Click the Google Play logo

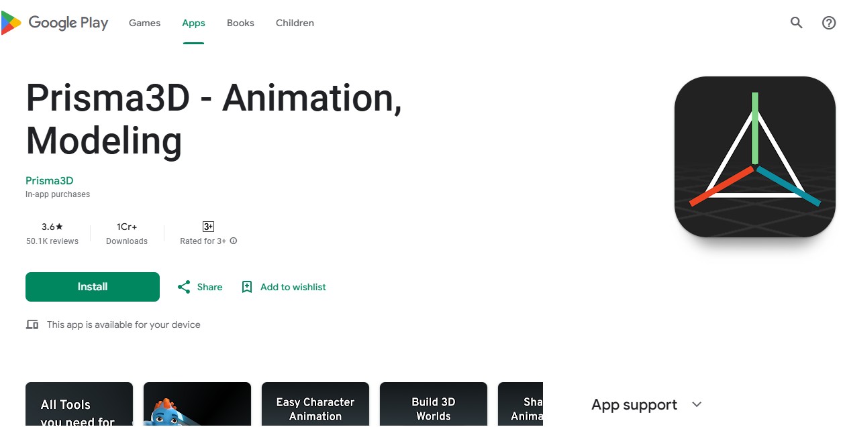coord(55,23)
